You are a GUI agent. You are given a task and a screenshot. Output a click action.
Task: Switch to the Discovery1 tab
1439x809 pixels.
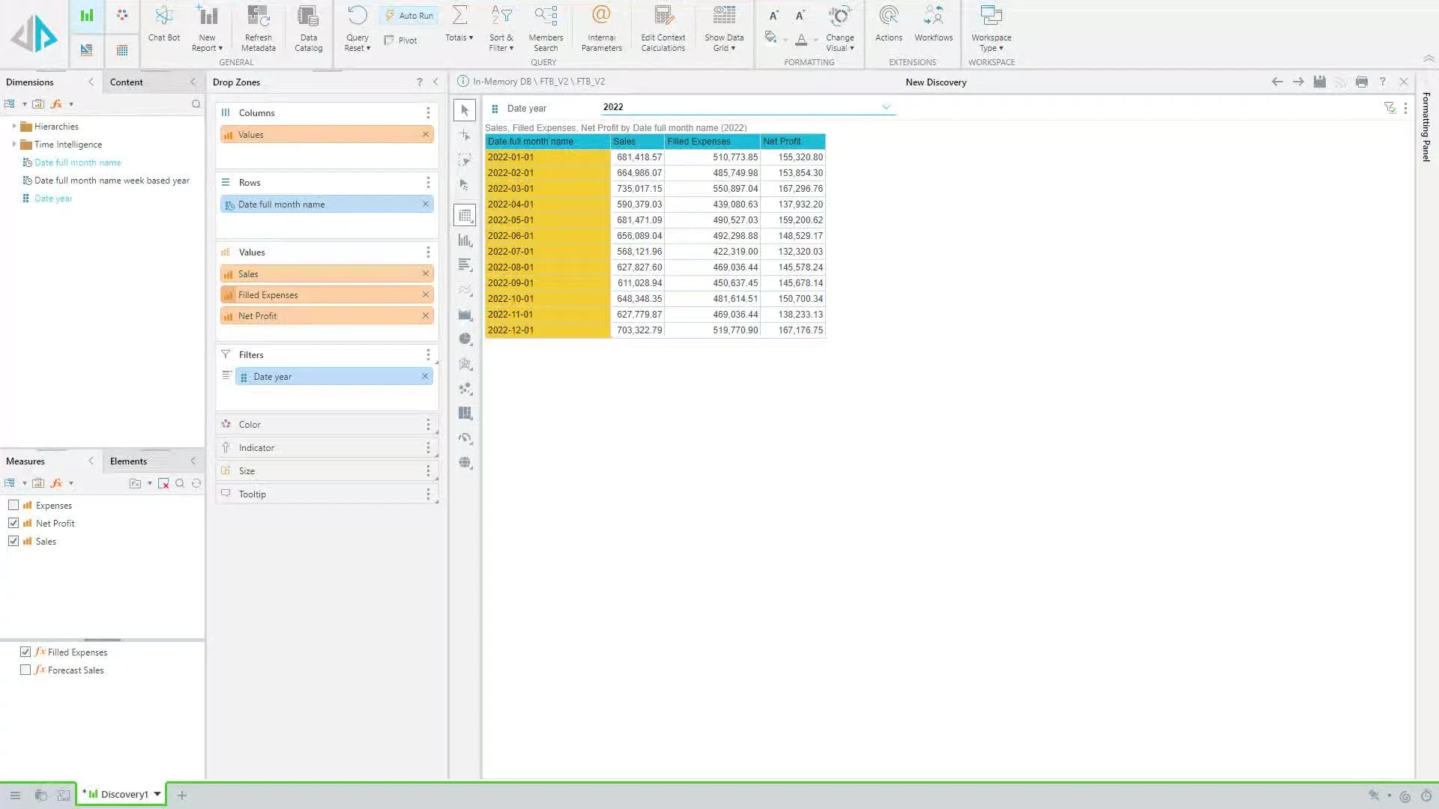[x=124, y=795]
